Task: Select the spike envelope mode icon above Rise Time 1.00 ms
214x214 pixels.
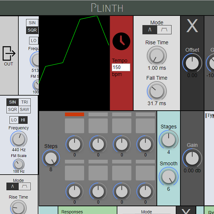Action: tap(150, 30)
